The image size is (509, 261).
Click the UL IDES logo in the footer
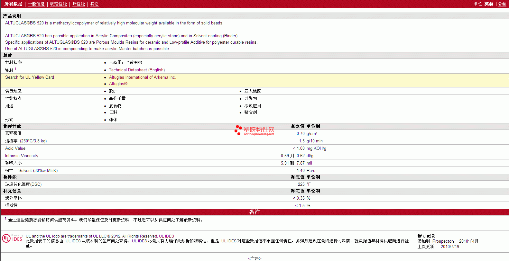click(x=12, y=239)
